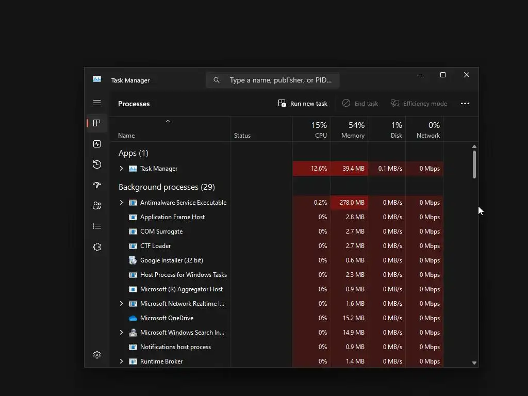Click the sort arrow above Name column

point(168,121)
